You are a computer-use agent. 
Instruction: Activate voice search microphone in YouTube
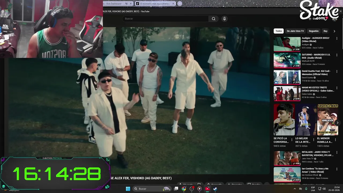click(x=225, y=18)
